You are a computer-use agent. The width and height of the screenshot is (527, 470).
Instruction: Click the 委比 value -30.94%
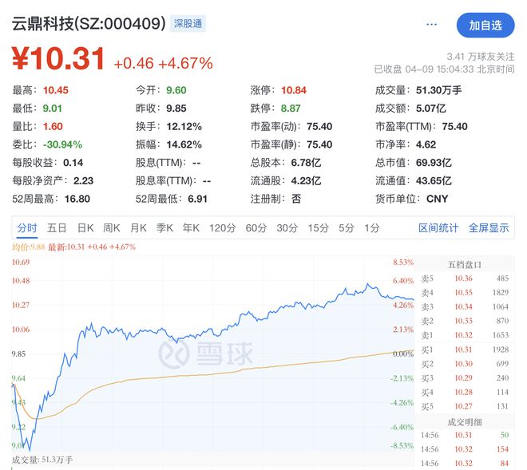62,144
